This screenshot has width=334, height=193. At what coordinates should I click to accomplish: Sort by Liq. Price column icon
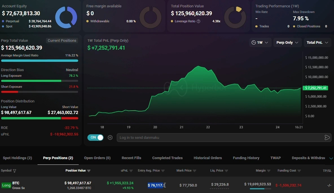[227, 171]
